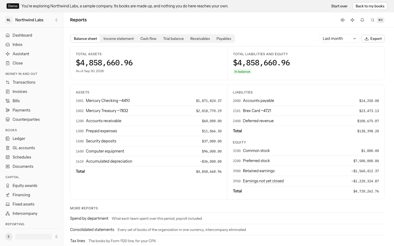The image size is (394, 246).
Task: Expand the Northwind Labs company switcher
Action: tap(32, 20)
